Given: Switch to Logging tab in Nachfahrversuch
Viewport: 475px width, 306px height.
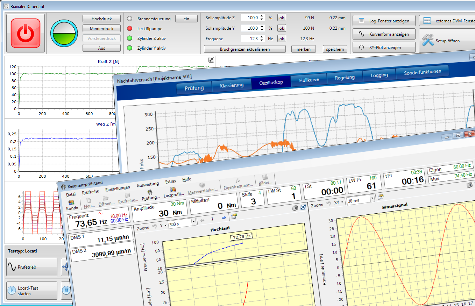Looking at the screenshot, I should (379, 75).
